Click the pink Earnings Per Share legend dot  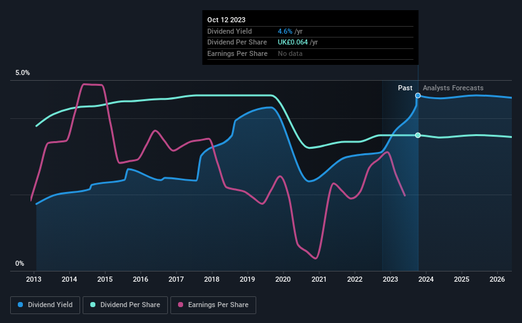click(181, 305)
